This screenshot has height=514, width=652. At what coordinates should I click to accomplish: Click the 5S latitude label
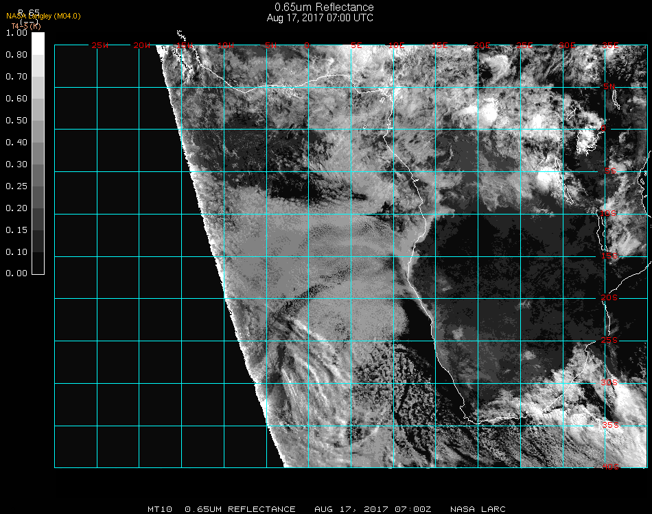tap(610, 171)
